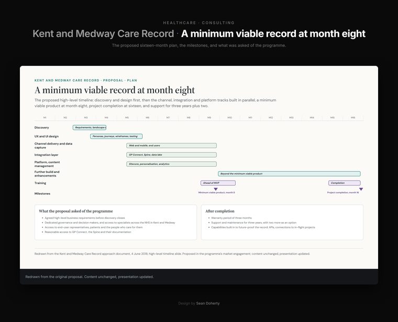Click the M2 month header
Screen dimensions: 398x322
[65, 117]
